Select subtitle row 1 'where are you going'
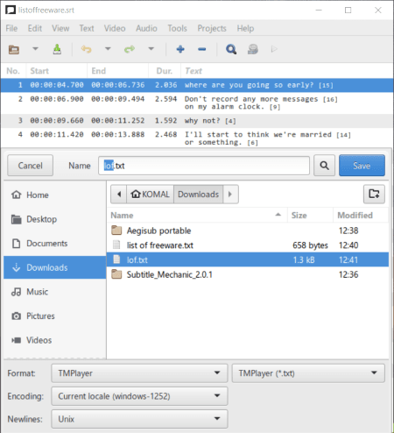 point(197,85)
